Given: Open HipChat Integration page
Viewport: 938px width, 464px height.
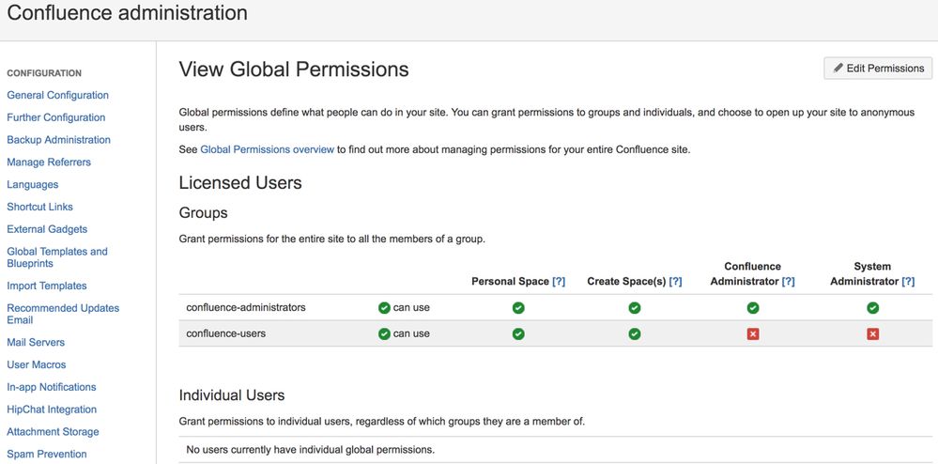Looking at the screenshot, I should [x=52, y=410].
